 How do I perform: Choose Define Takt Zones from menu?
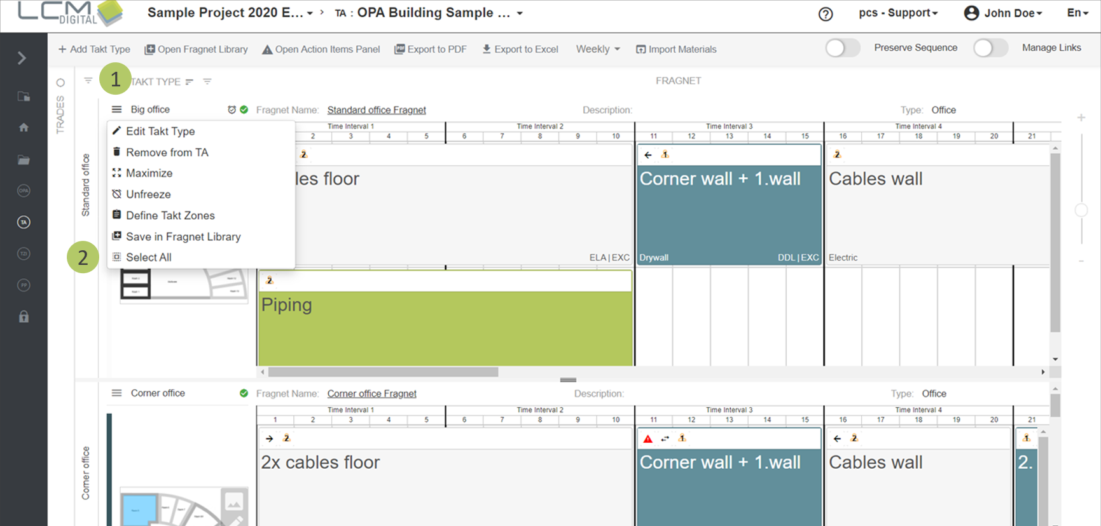click(170, 215)
